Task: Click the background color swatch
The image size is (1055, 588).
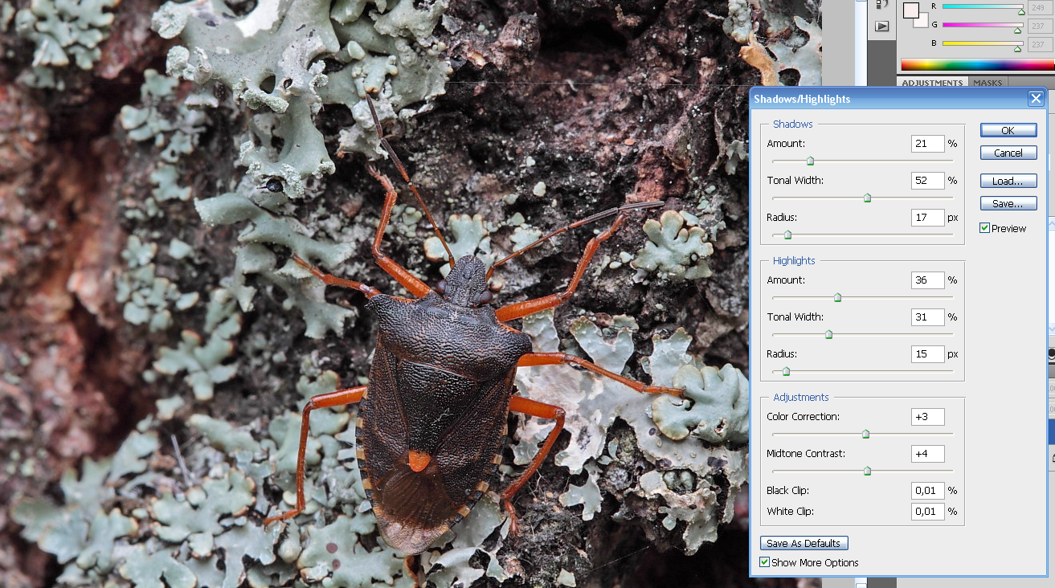Action: tap(922, 21)
